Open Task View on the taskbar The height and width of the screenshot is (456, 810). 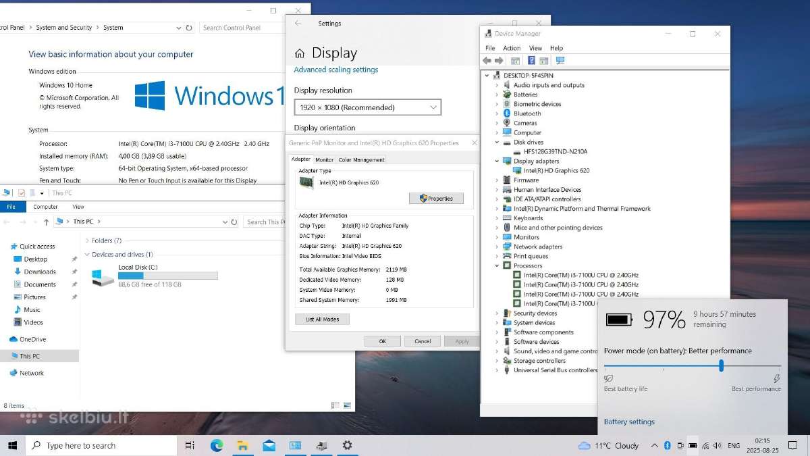pyautogui.click(x=190, y=445)
